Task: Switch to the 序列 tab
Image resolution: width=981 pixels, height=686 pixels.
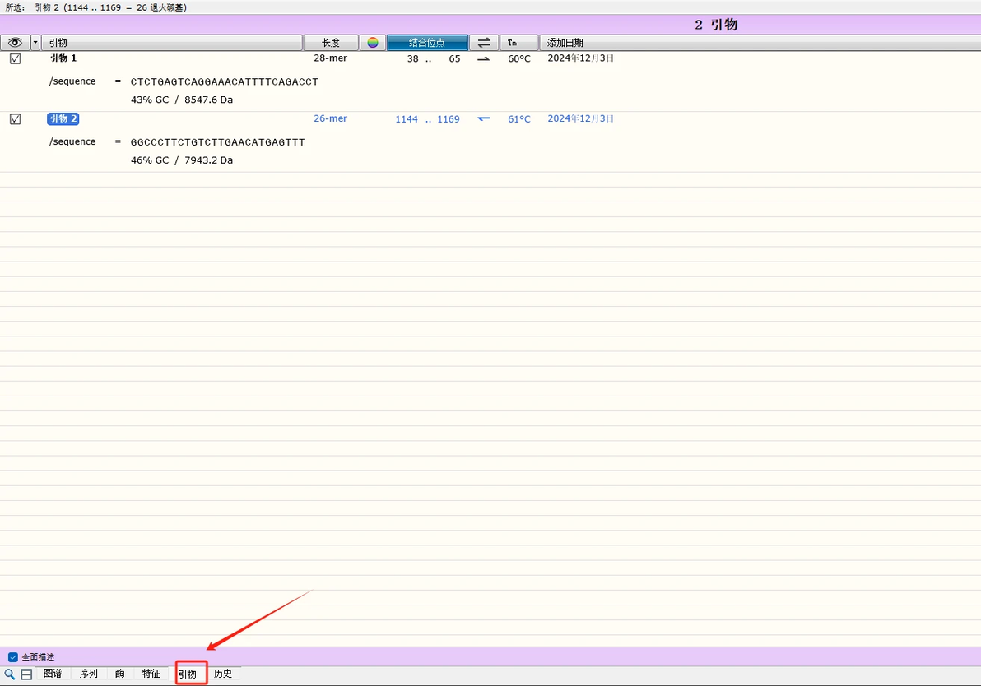Action: [x=88, y=674]
